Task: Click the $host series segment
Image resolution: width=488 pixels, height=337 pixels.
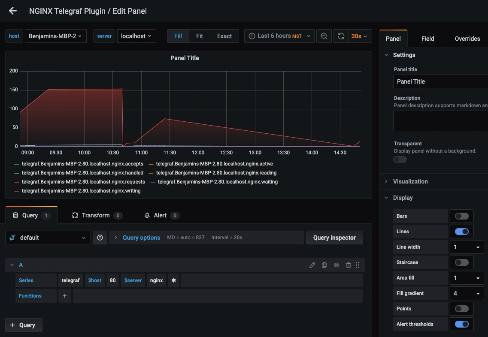Action: (x=94, y=280)
